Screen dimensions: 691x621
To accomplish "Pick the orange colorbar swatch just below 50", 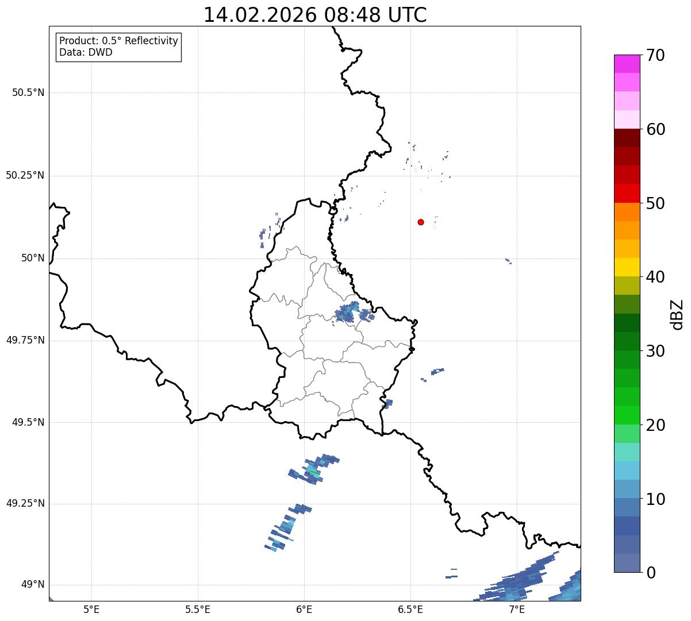I will (x=627, y=212).
